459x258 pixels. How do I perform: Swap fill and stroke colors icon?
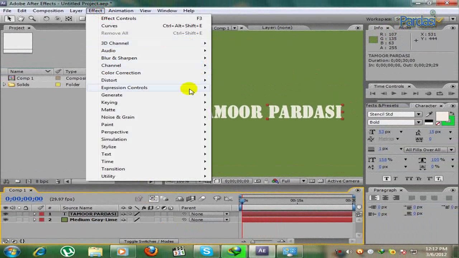[x=452, y=114]
